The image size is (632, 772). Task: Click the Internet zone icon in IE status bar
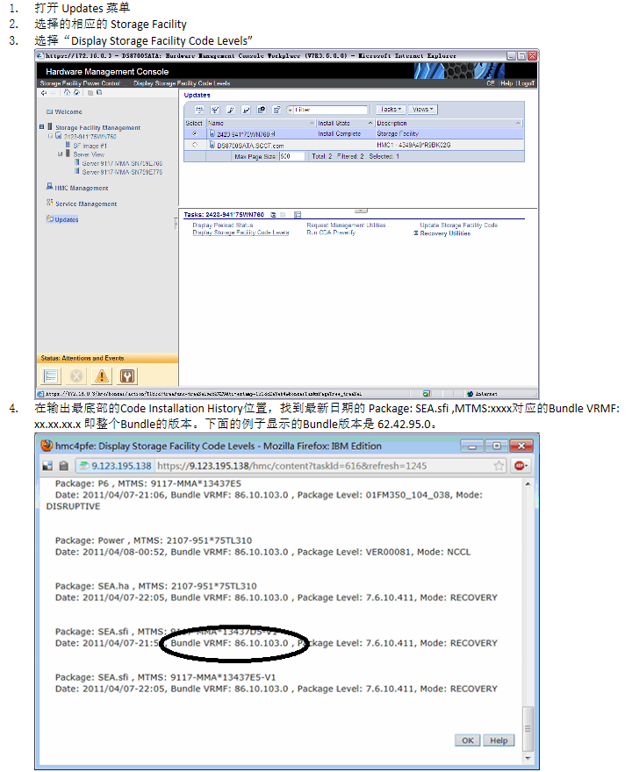(470, 394)
